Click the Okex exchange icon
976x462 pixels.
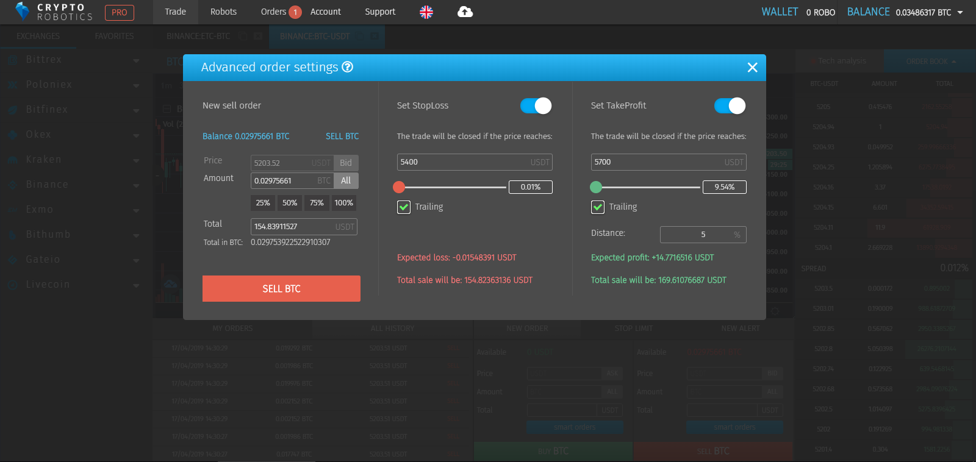[12, 135]
